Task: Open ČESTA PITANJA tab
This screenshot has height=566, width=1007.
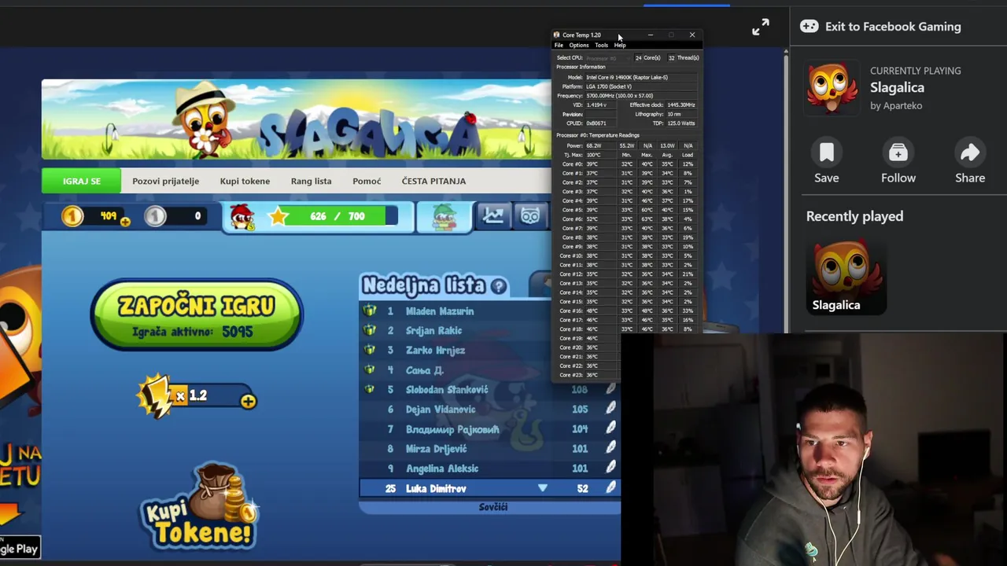Action: [x=433, y=181]
